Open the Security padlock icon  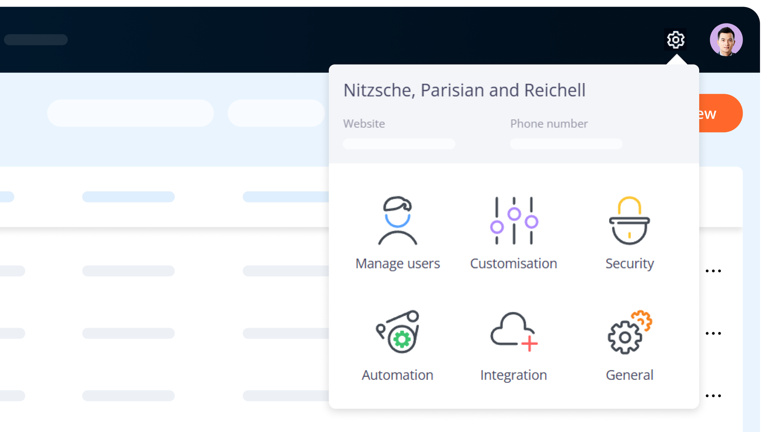point(629,221)
